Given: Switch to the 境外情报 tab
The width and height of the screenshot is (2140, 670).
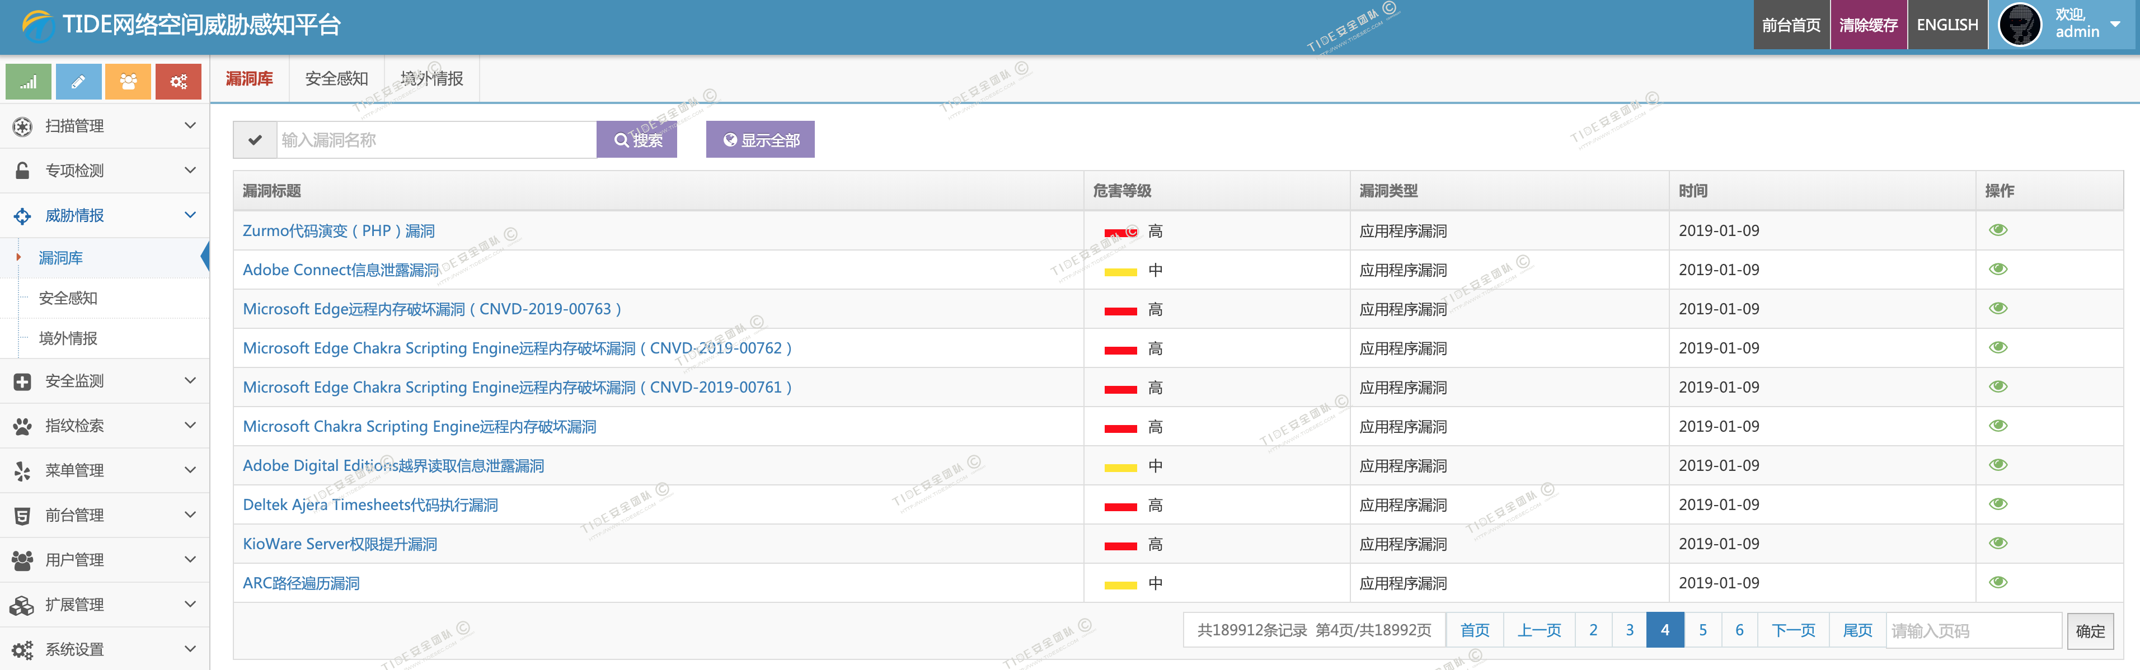Looking at the screenshot, I should coord(432,79).
